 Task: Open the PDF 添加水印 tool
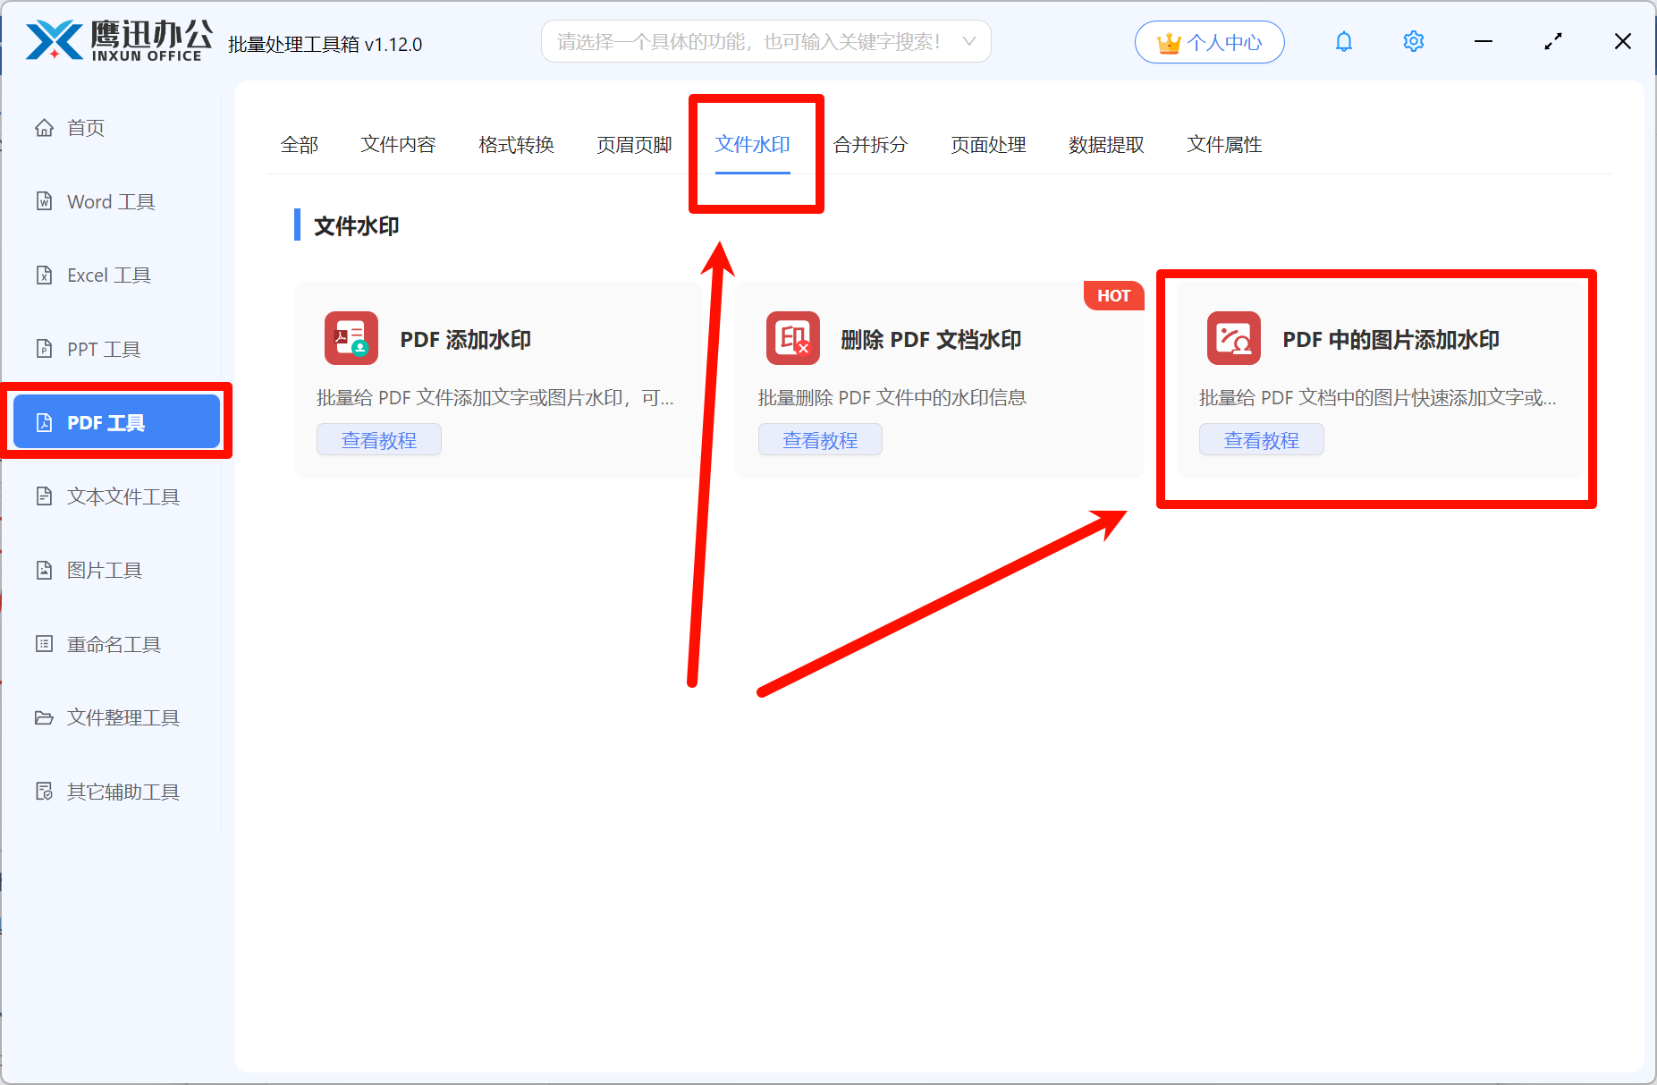tap(465, 339)
